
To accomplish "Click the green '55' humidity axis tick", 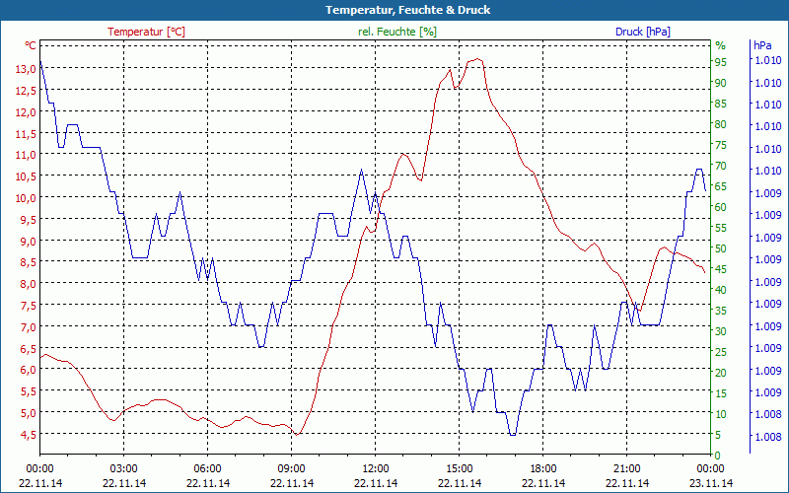I will coord(721,228).
